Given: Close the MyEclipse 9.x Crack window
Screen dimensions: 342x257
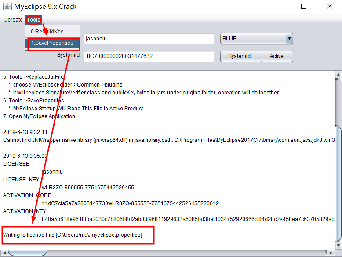Looking at the screenshot, I should click(x=330, y=6).
